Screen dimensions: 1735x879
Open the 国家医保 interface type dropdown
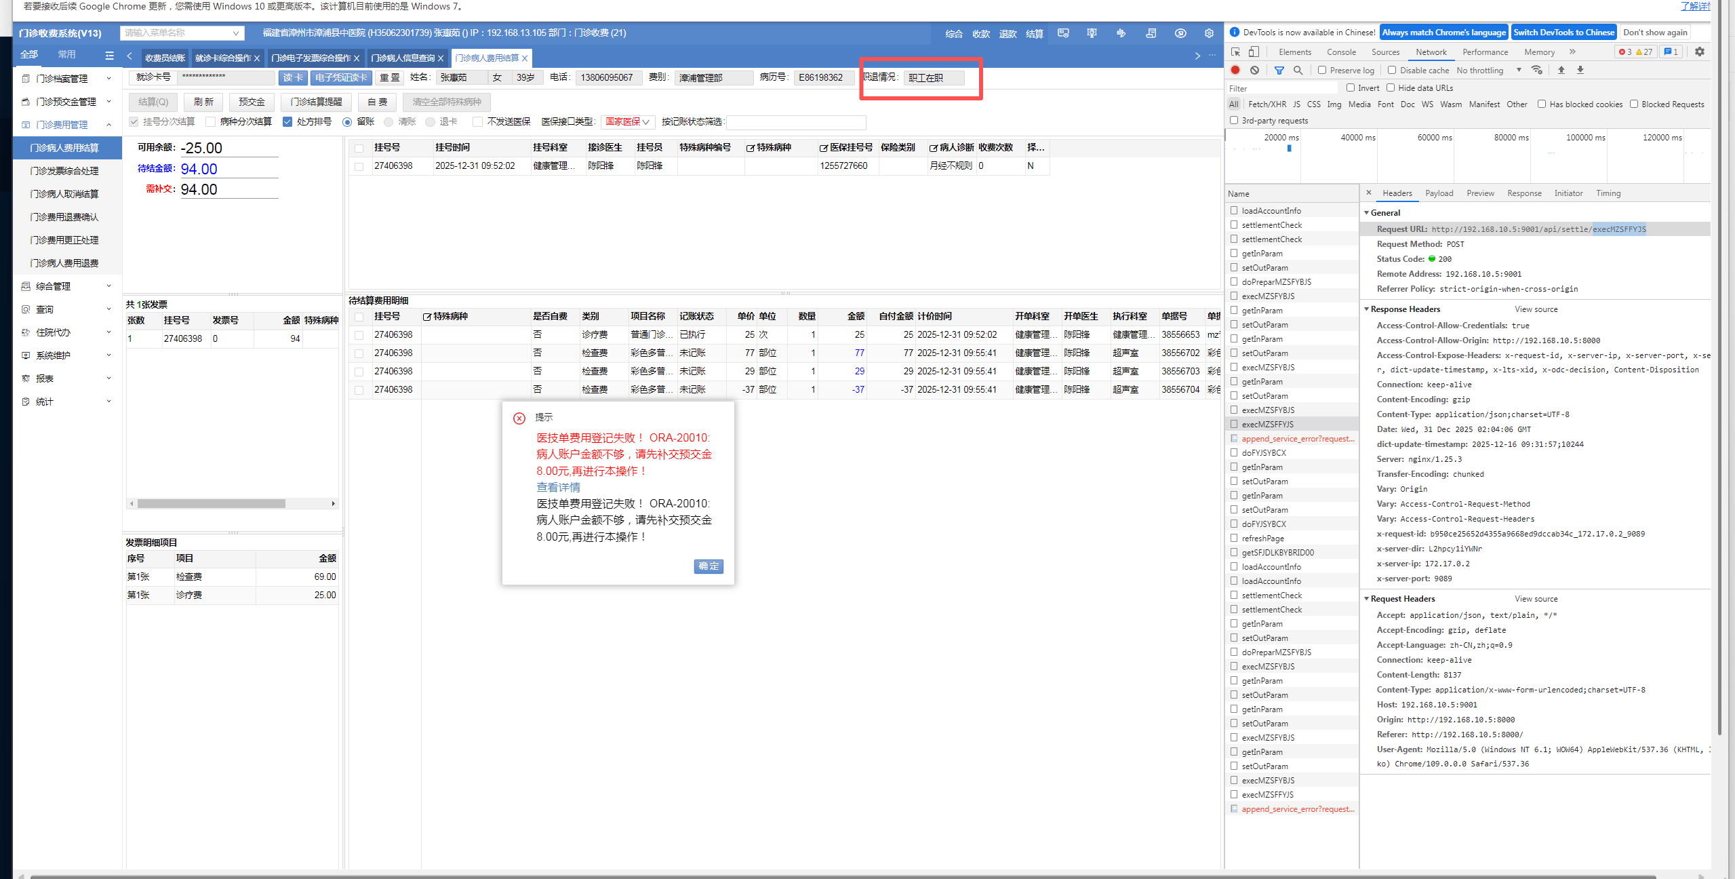tap(626, 122)
